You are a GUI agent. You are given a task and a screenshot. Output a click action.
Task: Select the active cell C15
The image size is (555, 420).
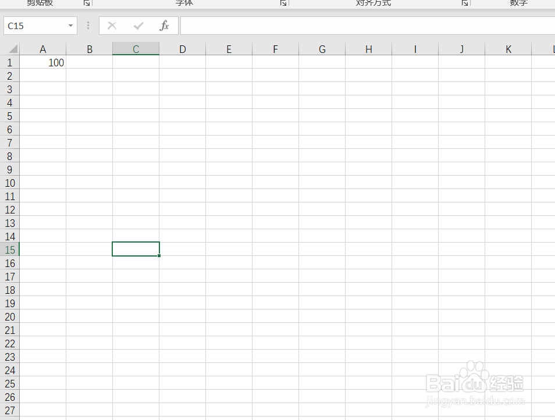[136, 249]
